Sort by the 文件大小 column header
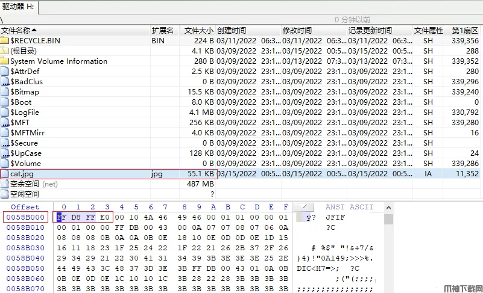This screenshot has width=483, height=293. click(198, 30)
